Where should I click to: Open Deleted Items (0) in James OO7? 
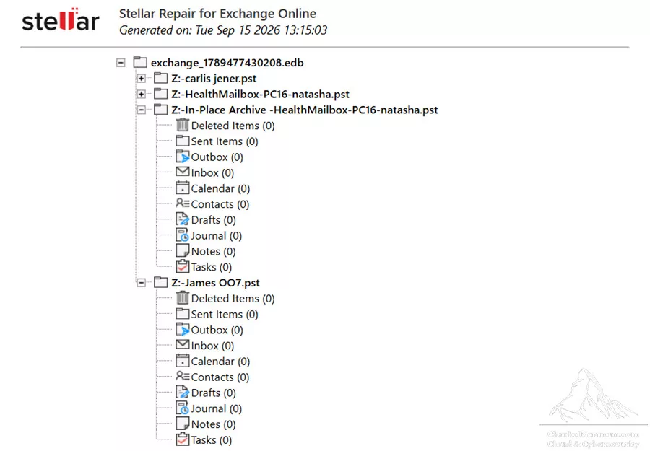click(x=233, y=299)
